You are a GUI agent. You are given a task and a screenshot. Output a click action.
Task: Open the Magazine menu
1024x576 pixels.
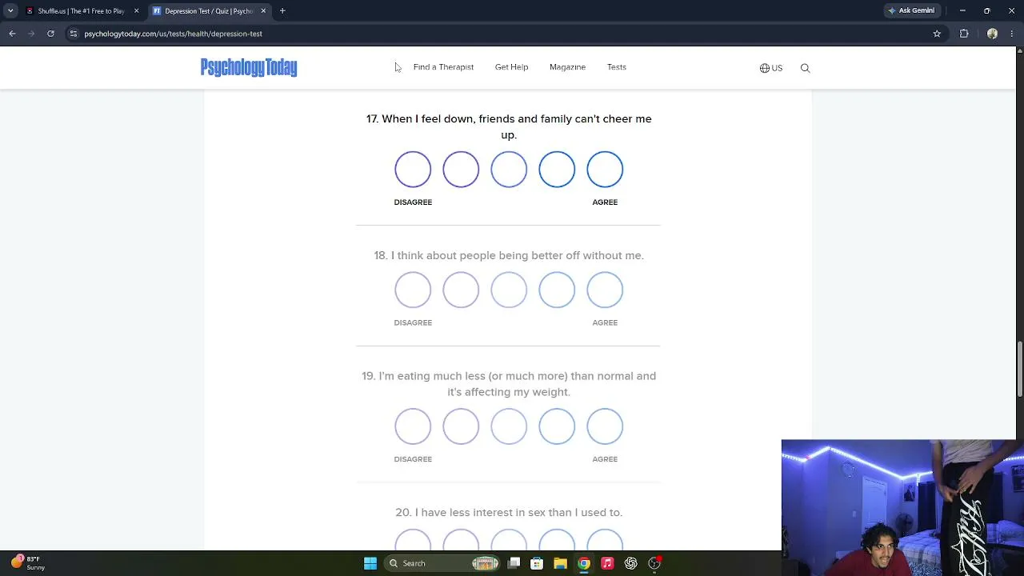(567, 67)
